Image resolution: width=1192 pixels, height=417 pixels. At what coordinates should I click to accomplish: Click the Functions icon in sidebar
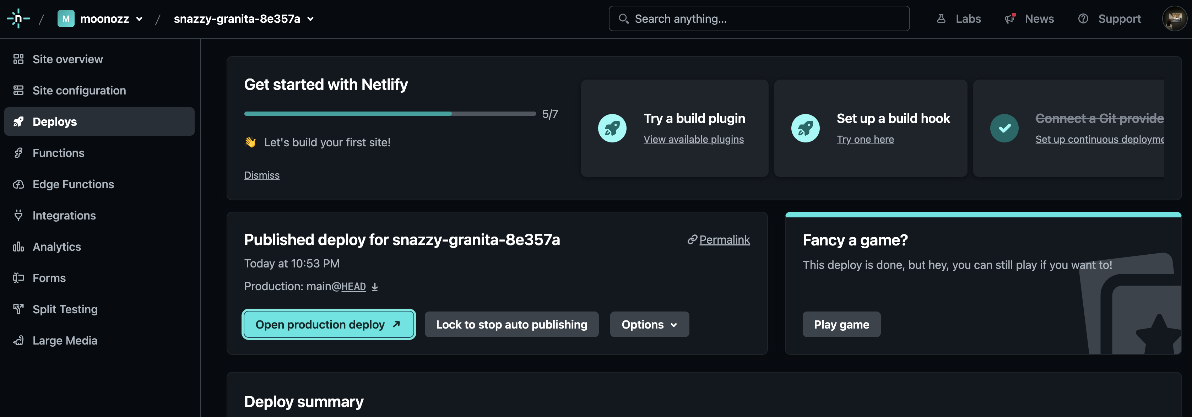coord(18,153)
